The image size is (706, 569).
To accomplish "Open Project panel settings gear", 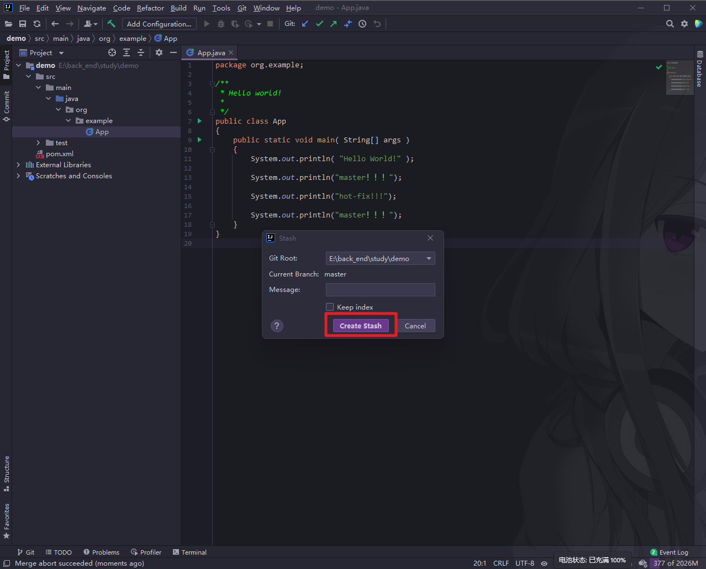I will point(159,52).
